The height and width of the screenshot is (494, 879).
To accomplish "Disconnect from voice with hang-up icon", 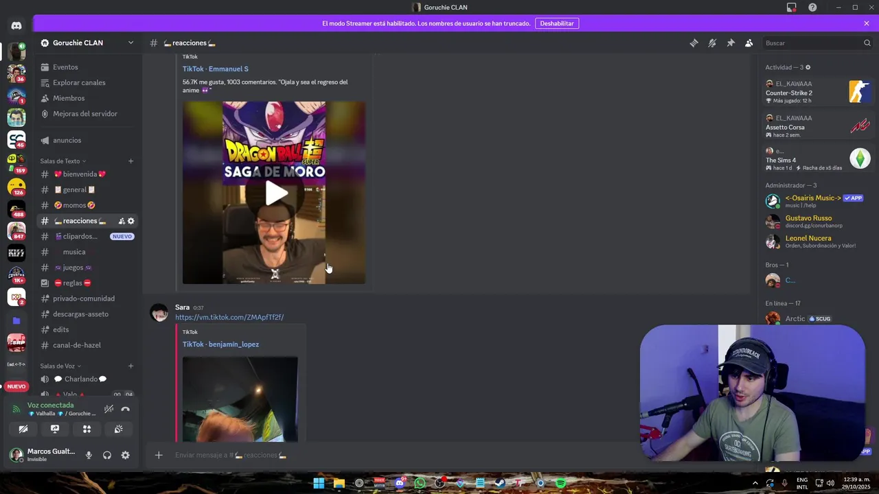I will coord(125,410).
